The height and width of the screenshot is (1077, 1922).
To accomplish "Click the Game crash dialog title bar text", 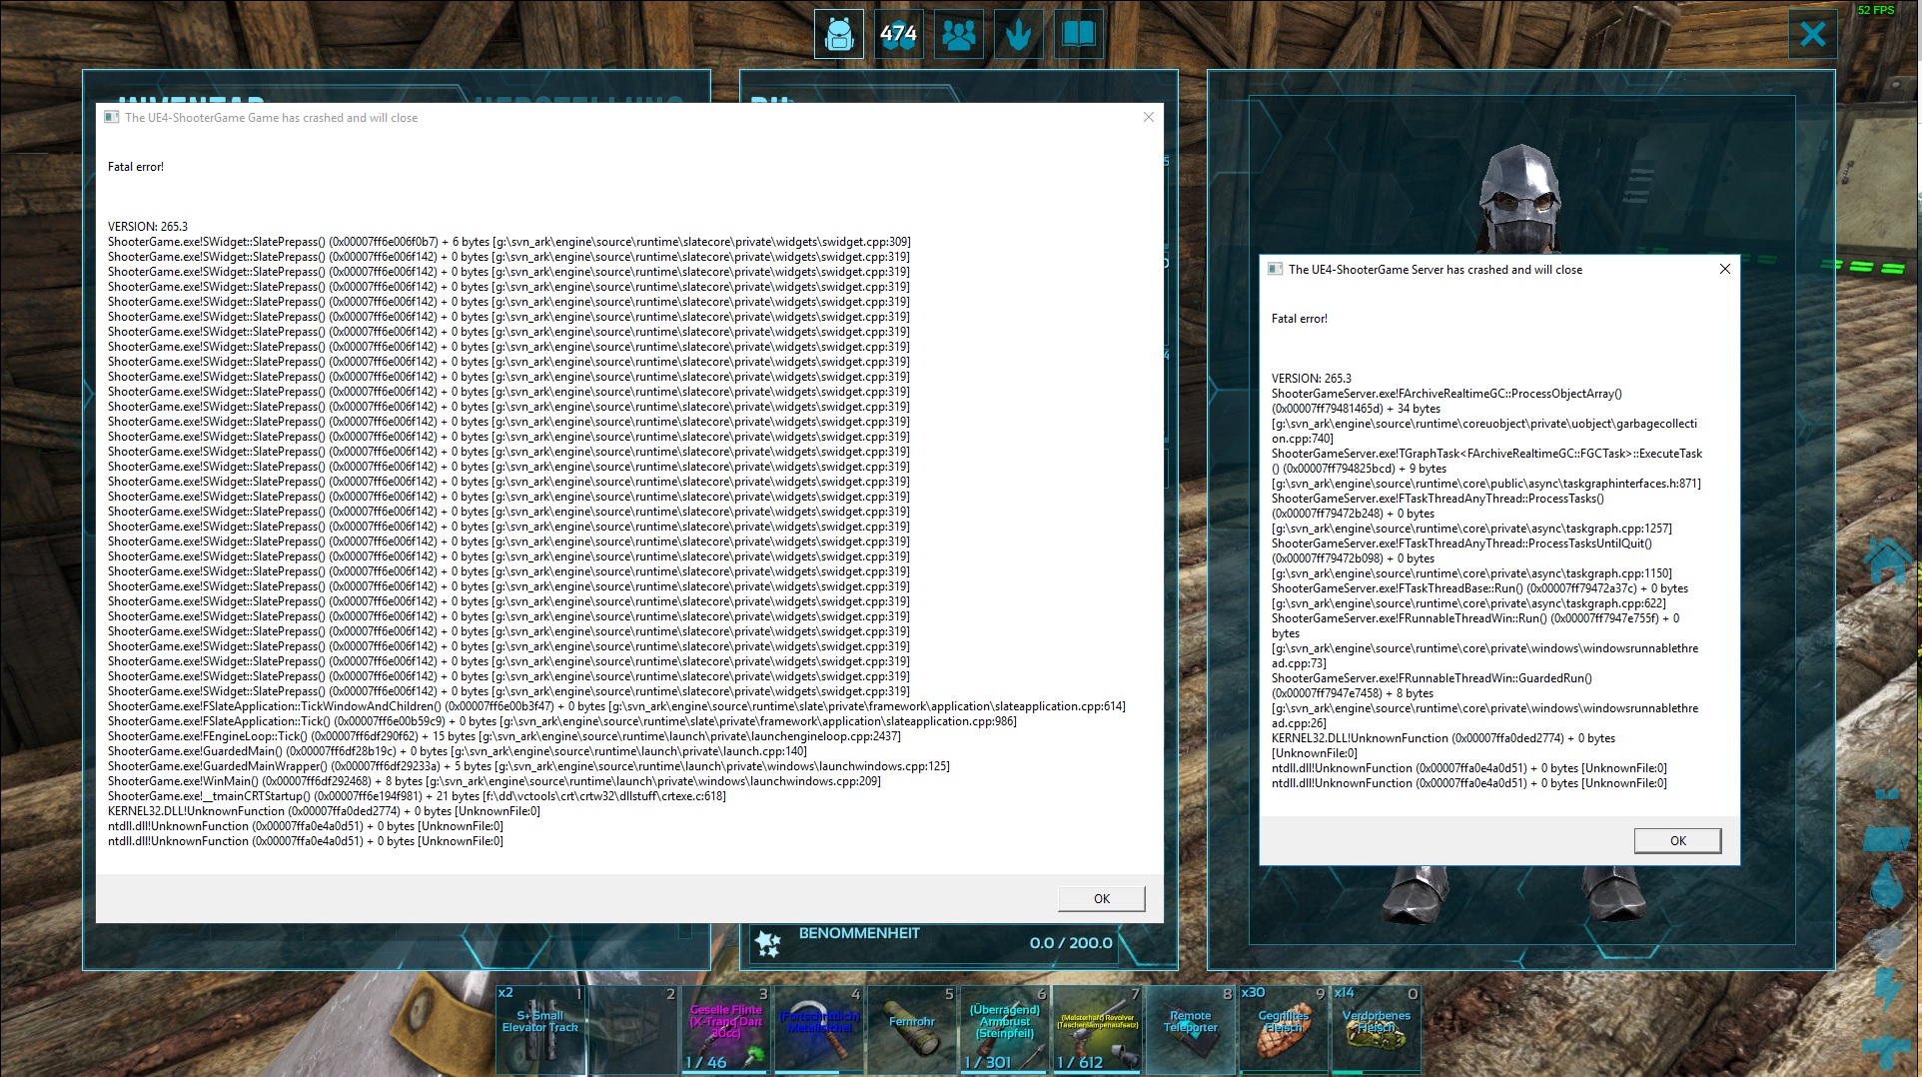I will click(x=272, y=118).
